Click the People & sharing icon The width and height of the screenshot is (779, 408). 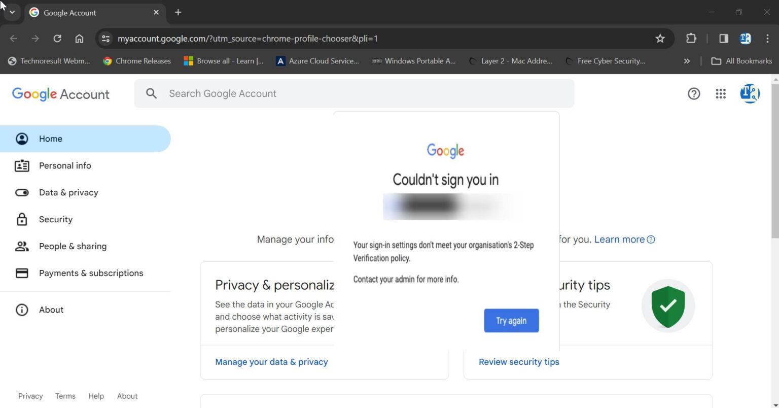22,246
